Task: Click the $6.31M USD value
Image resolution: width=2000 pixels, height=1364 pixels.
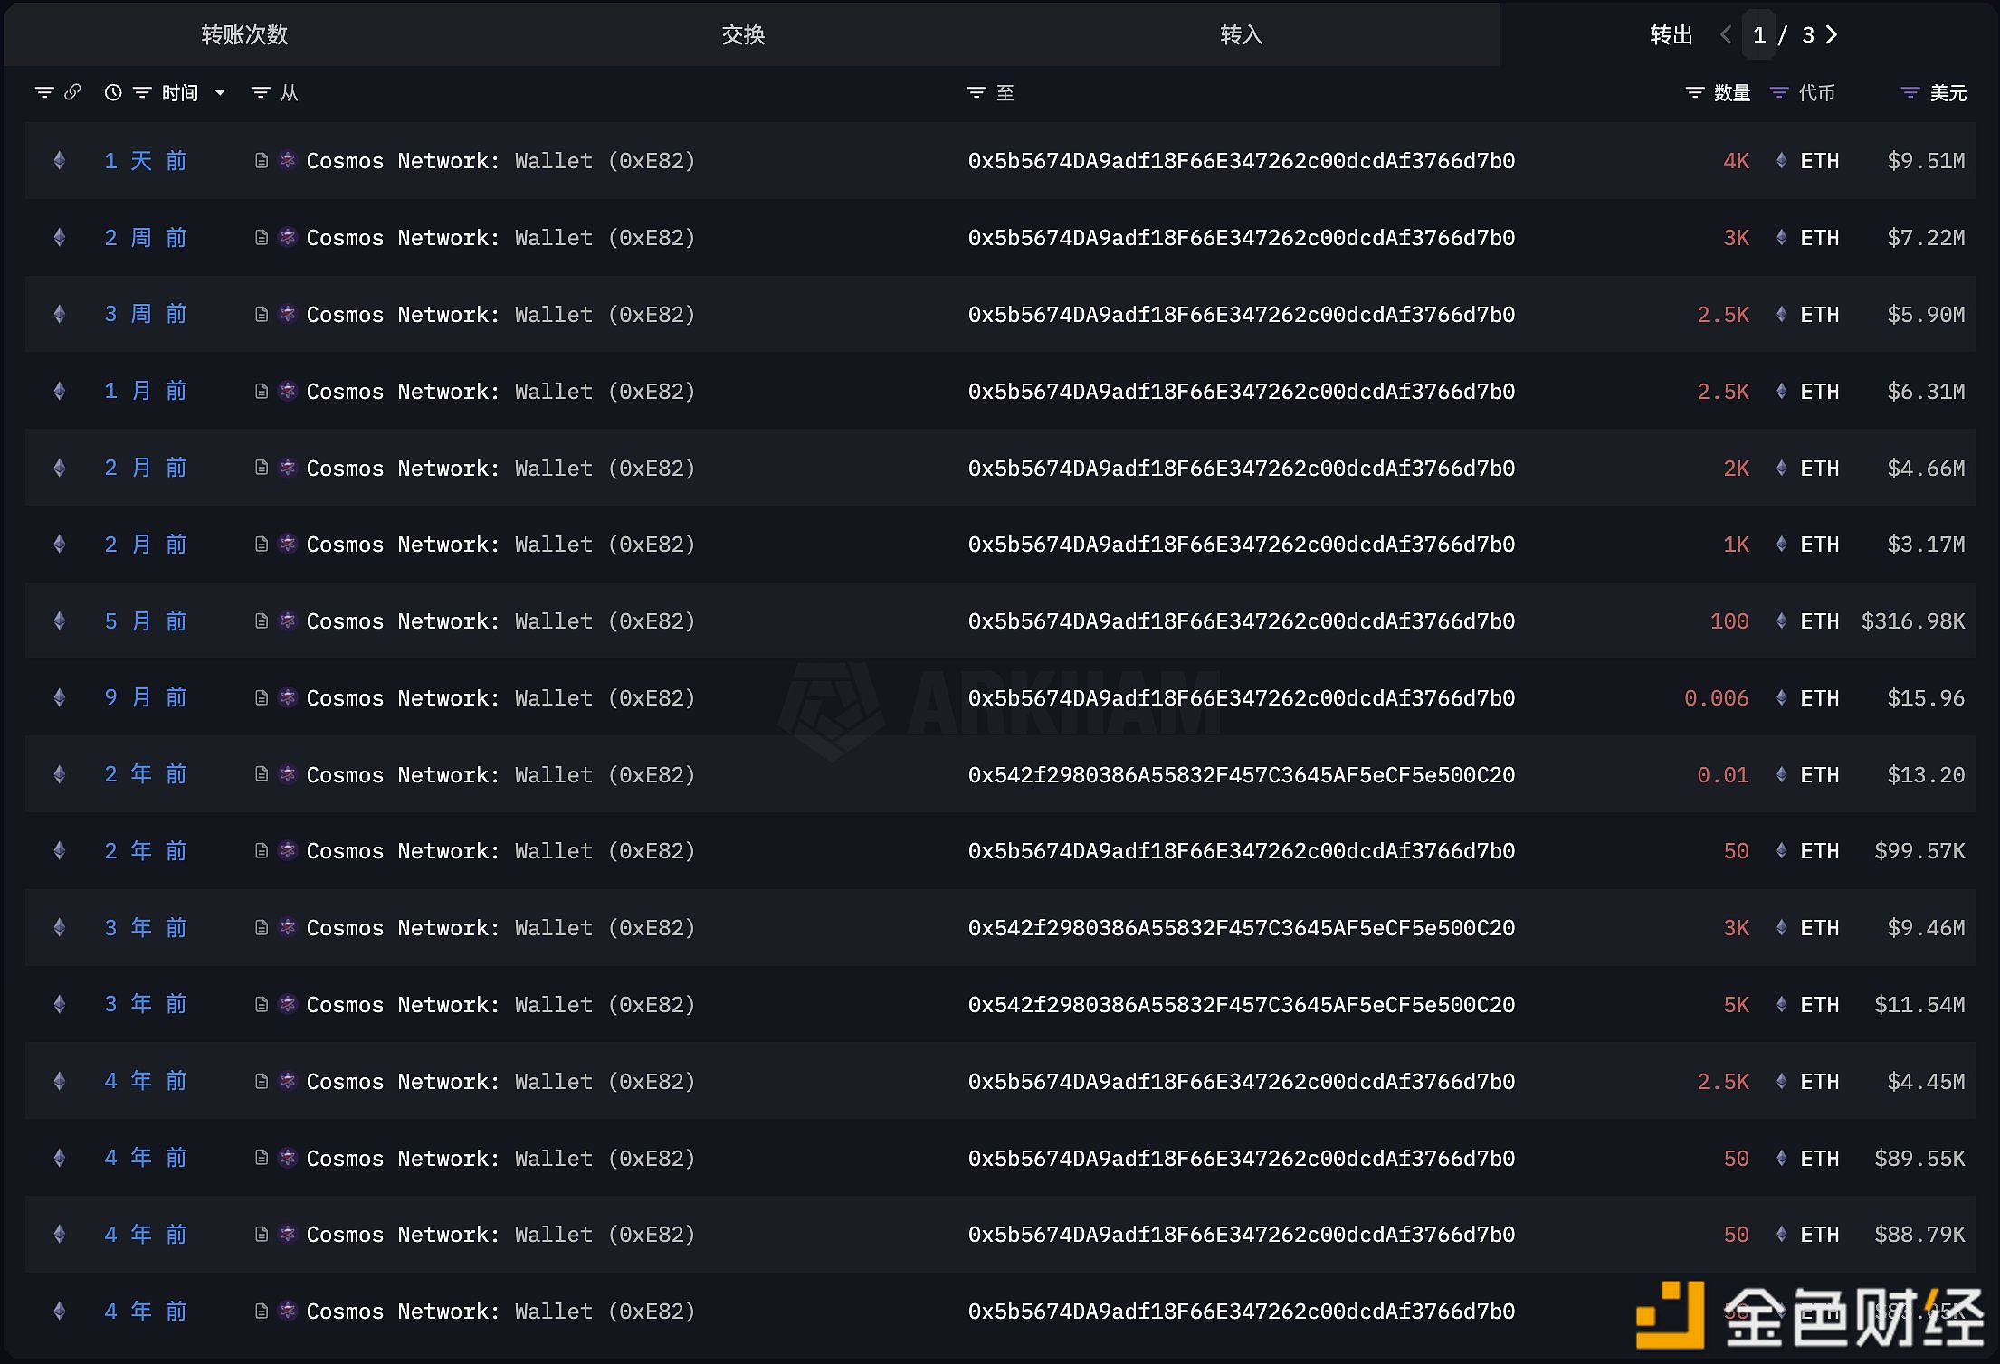Action: 1926,392
